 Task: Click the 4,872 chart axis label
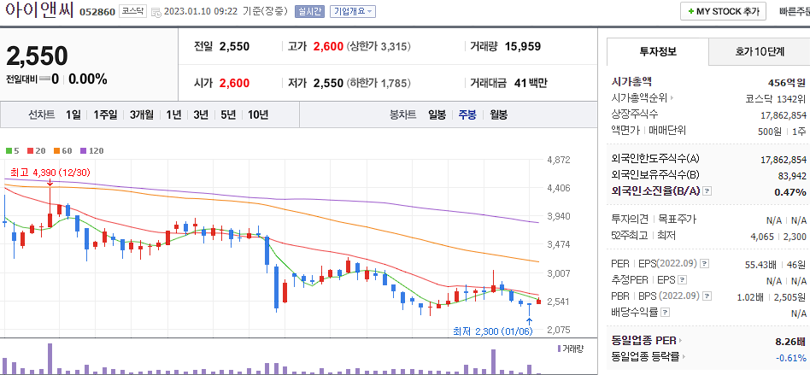(x=559, y=160)
